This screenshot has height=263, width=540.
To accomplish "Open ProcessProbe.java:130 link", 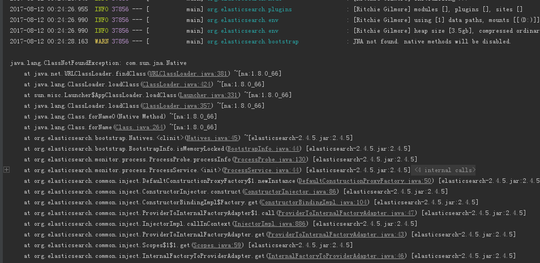I will click(x=271, y=159).
